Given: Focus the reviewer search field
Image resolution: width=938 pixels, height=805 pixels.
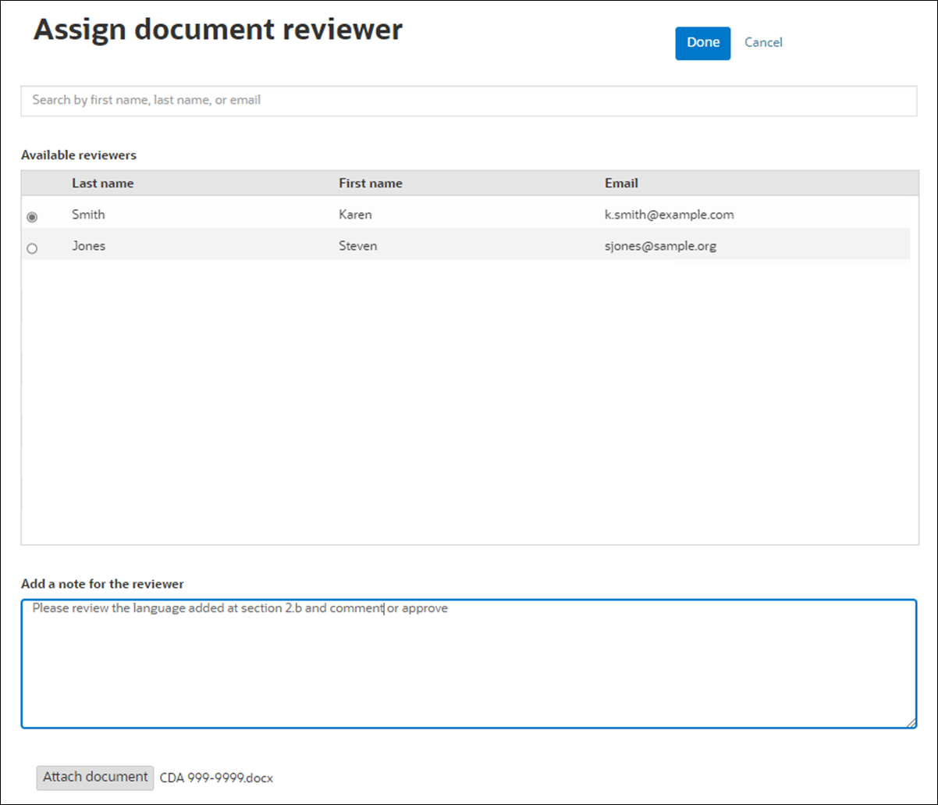Looking at the screenshot, I should [468, 101].
